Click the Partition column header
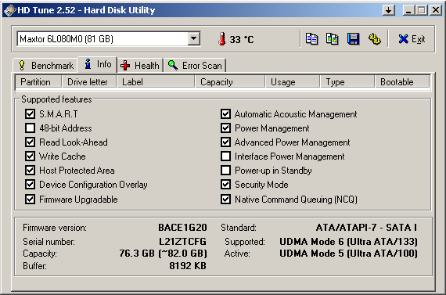Screen dimensions: 446x295 coord(38,82)
